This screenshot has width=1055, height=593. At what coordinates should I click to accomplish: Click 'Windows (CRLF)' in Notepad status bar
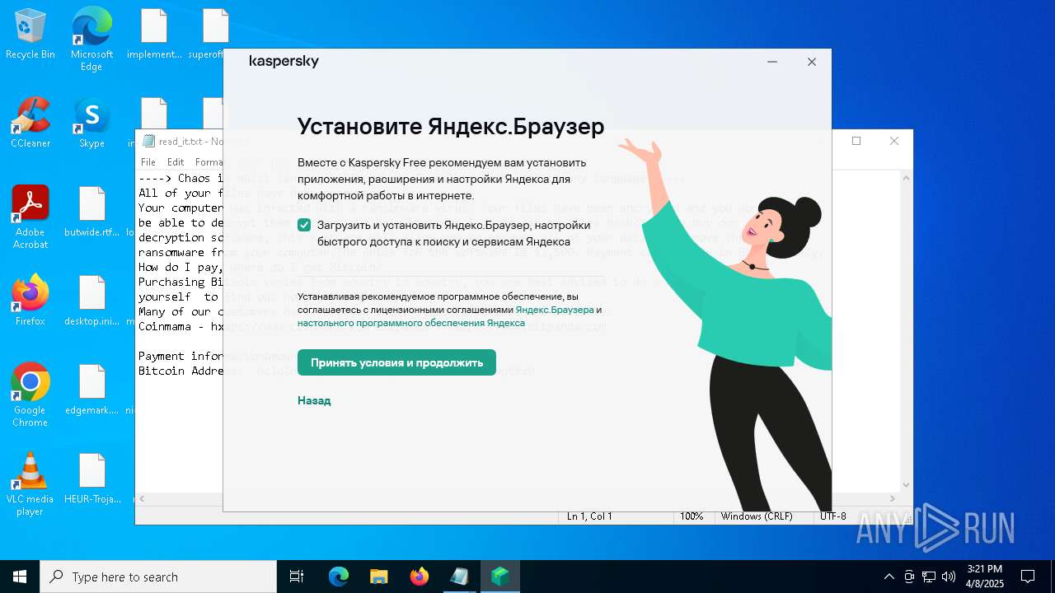[x=756, y=516]
